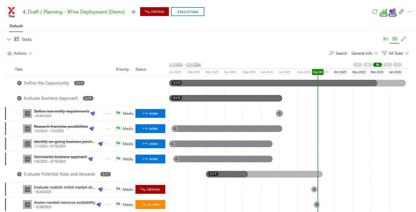Viewport: 416px width, 212px height.
Task: Switch to Gantt view icon
Action: coord(395,39)
